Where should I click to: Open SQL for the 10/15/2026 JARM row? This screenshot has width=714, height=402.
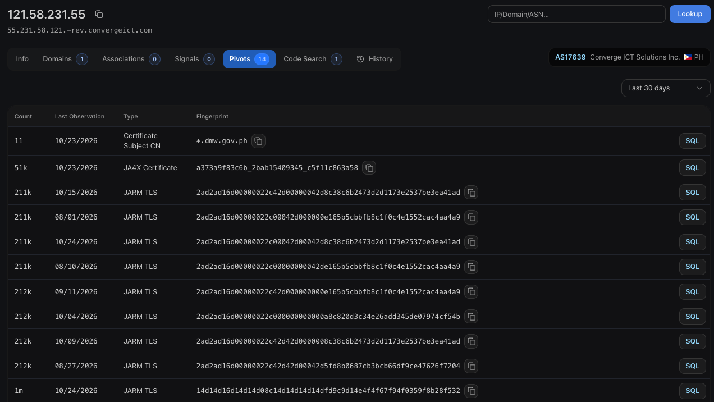pos(692,193)
